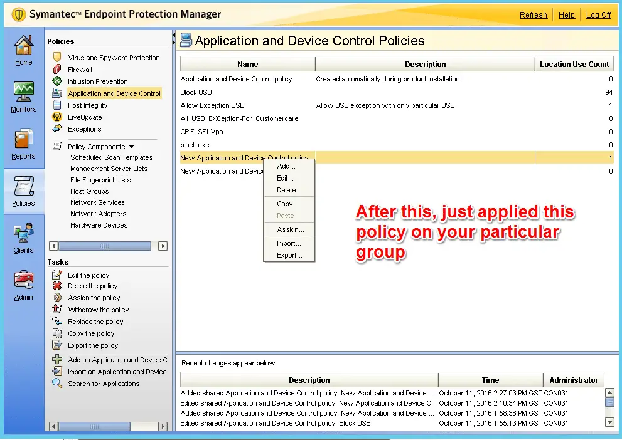
Task: Open Management Server Lists component
Action: pyautogui.click(x=109, y=169)
